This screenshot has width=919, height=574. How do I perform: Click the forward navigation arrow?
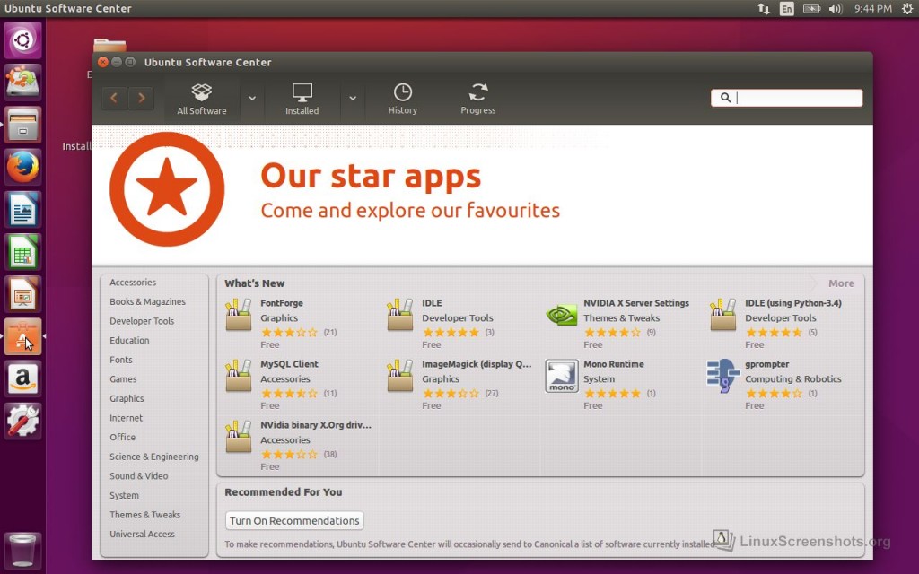[x=141, y=98]
